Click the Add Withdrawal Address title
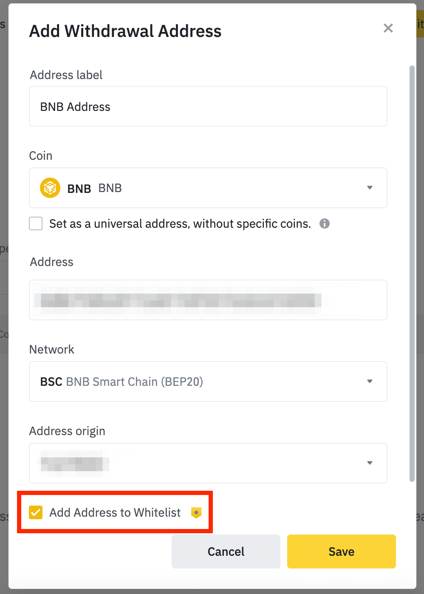The image size is (424, 594). point(125,31)
